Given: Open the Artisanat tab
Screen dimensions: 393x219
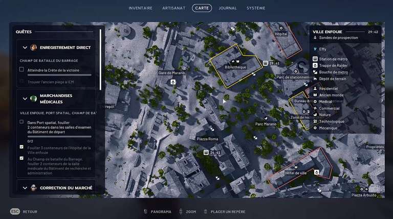Looking at the screenshot, I should pyautogui.click(x=173, y=8).
